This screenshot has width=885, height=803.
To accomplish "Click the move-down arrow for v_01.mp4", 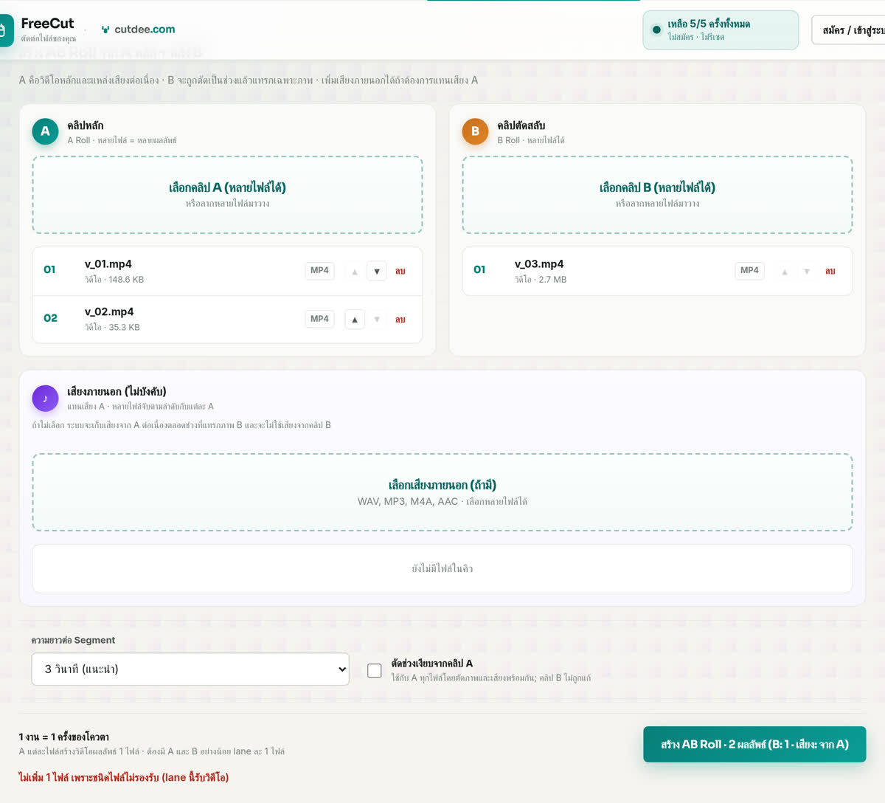I will pos(377,271).
